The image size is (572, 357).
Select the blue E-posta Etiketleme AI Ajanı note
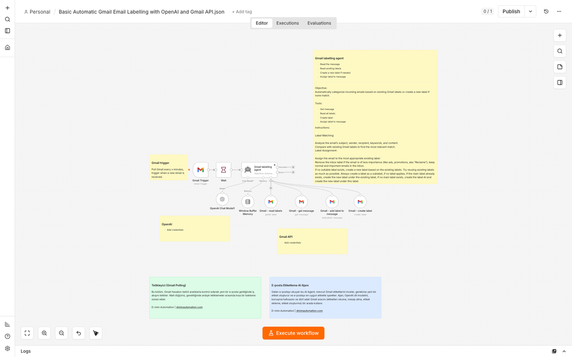tap(325, 297)
